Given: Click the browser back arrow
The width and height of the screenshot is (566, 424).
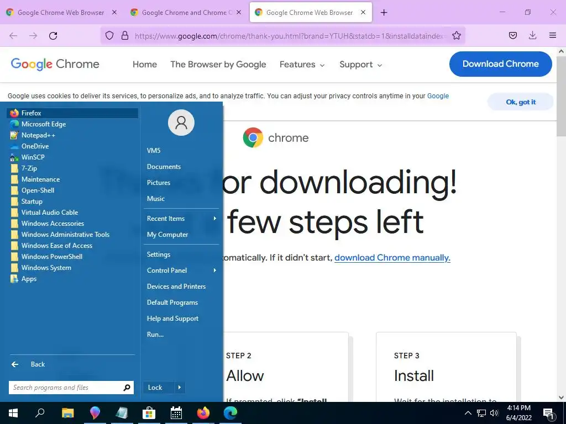Looking at the screenshot, I should pos(13,36).
